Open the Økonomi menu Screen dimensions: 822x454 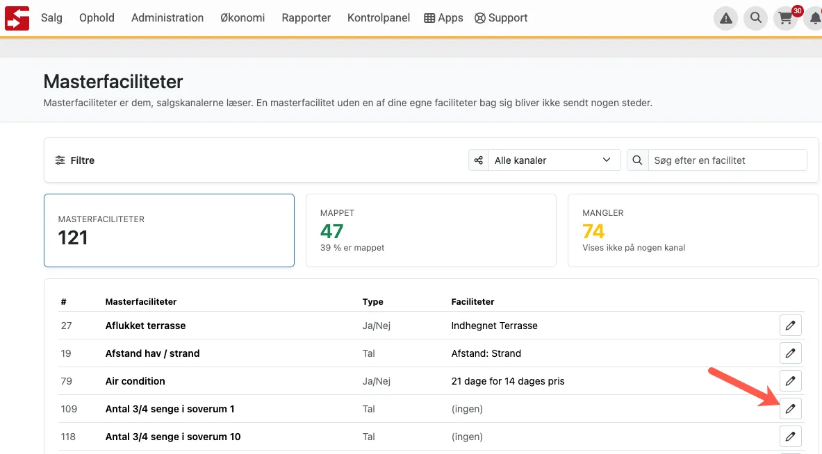click(243, 18)
